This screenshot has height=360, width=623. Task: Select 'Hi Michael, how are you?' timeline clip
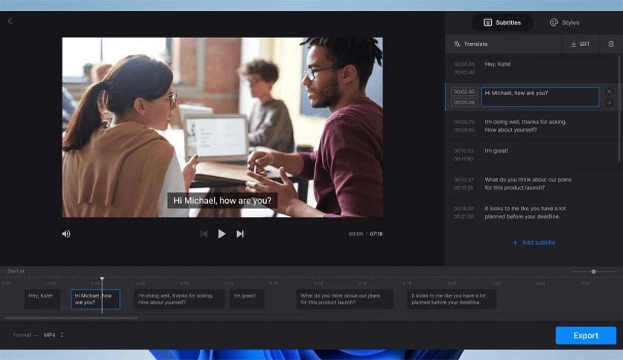click(x=95, y=299)
